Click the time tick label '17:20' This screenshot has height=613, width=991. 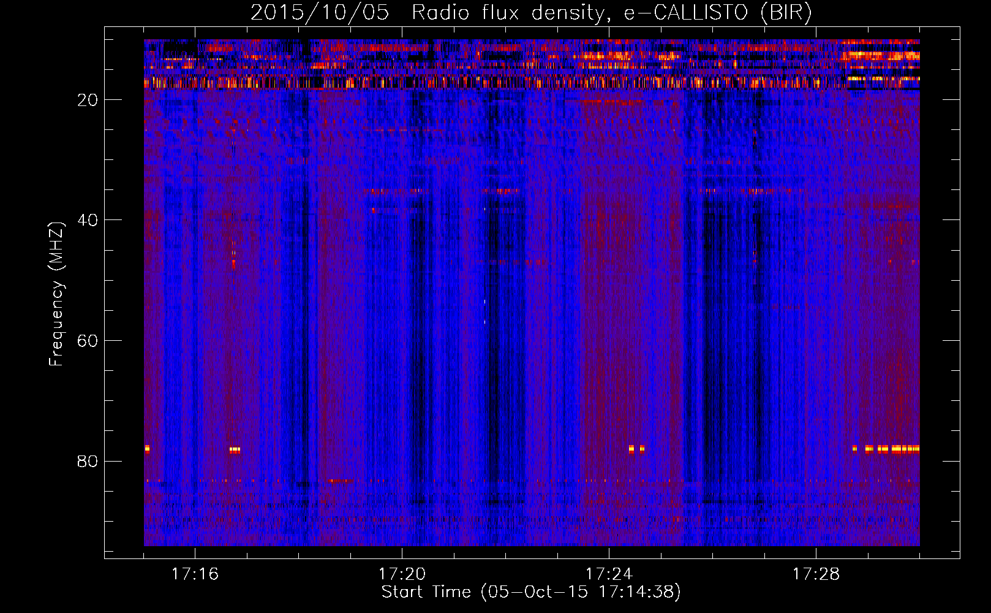[402, 574]
